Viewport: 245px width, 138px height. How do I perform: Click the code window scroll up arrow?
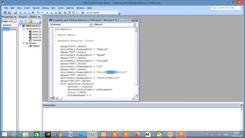(x=136, y=30)
